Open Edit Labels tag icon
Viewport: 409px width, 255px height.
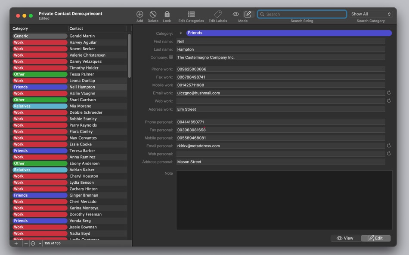pyautogui.click(x=218, y=14)
